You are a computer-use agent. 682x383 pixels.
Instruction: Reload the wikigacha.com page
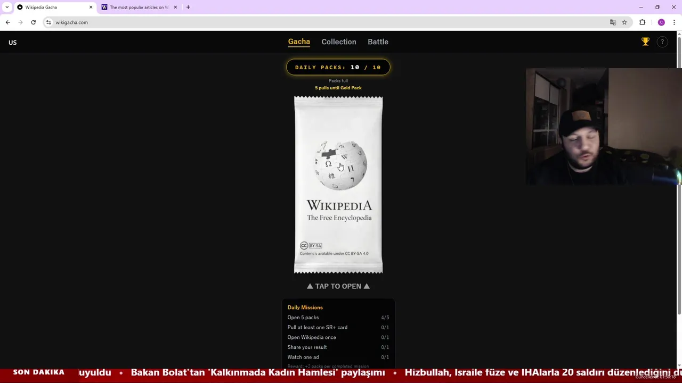pyautogui.click(x=33, y=22)
